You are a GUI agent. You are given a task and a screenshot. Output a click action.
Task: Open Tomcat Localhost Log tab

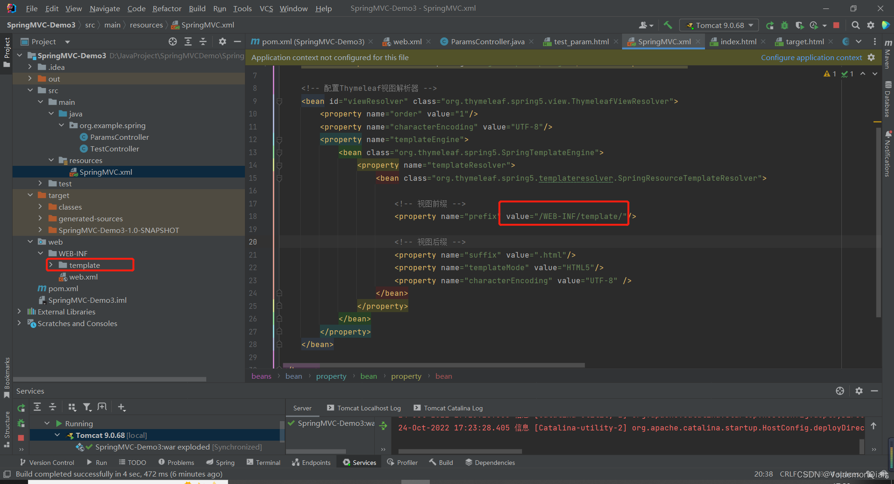(364, 408)
